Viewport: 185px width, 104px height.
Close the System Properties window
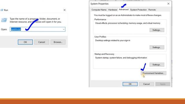tap(168, 4)
